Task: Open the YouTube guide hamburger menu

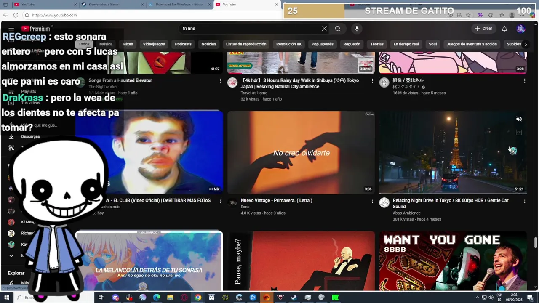Action: tap(11, 29)
